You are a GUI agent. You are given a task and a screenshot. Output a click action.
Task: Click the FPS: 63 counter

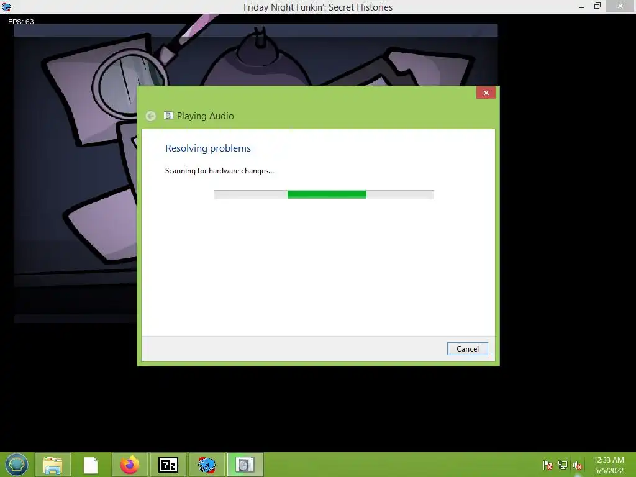(x=21, y=22)
